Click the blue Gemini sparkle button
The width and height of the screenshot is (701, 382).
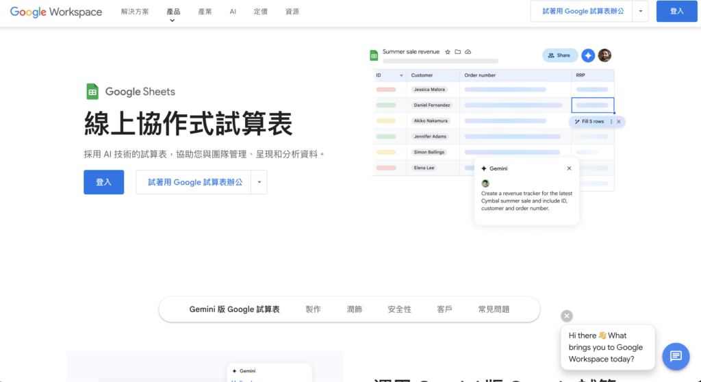click(x=588, y=55)
